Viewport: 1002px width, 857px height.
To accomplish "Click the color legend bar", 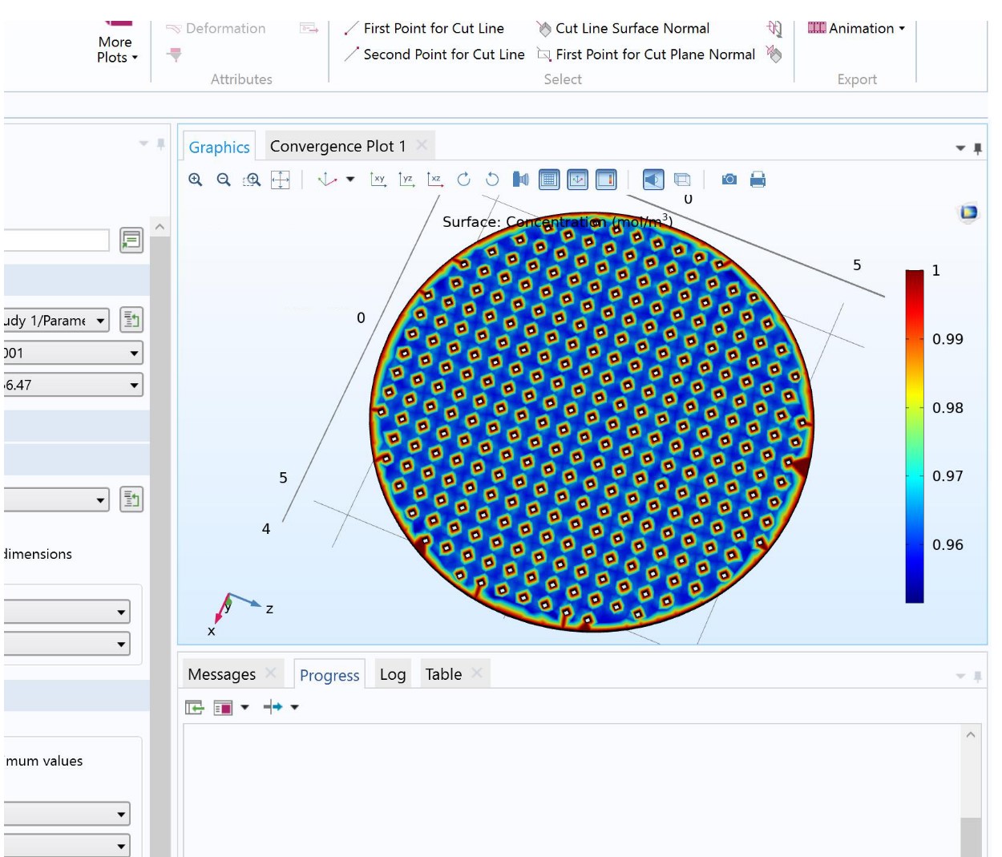I will coord(915,435).
